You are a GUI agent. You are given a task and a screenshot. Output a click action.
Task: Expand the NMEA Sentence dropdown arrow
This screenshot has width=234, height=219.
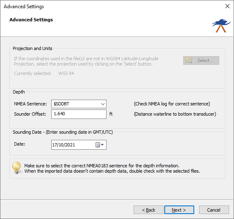pos(103,104)
